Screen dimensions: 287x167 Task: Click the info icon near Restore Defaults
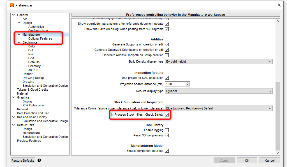point(39,160)
